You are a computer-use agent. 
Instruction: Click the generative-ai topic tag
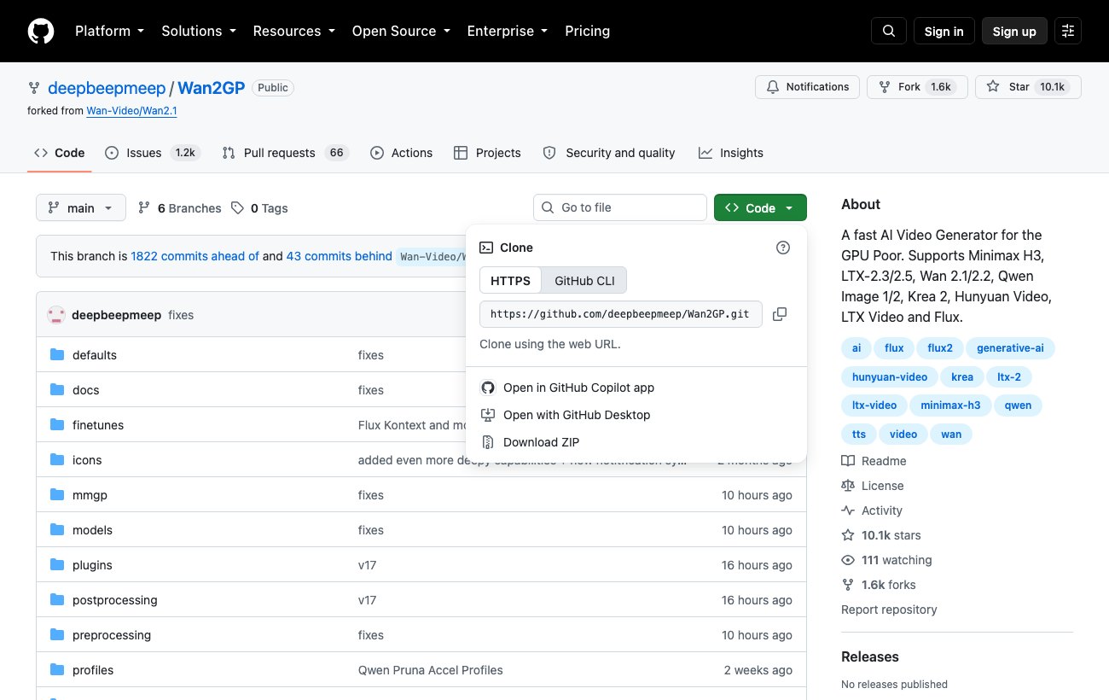pyautogui.click(x=1010, y=348)
